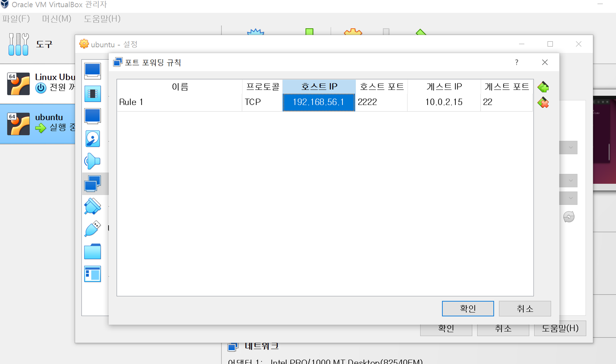Open the Serial Ports settings icon
Image resolution: width=616 pixels, height=364 pixels.
(92, 206)
